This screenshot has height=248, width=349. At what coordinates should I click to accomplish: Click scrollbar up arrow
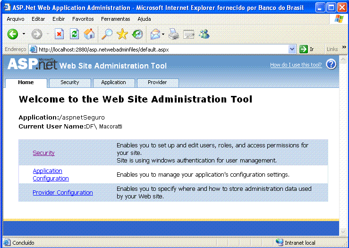click(343, 59)
